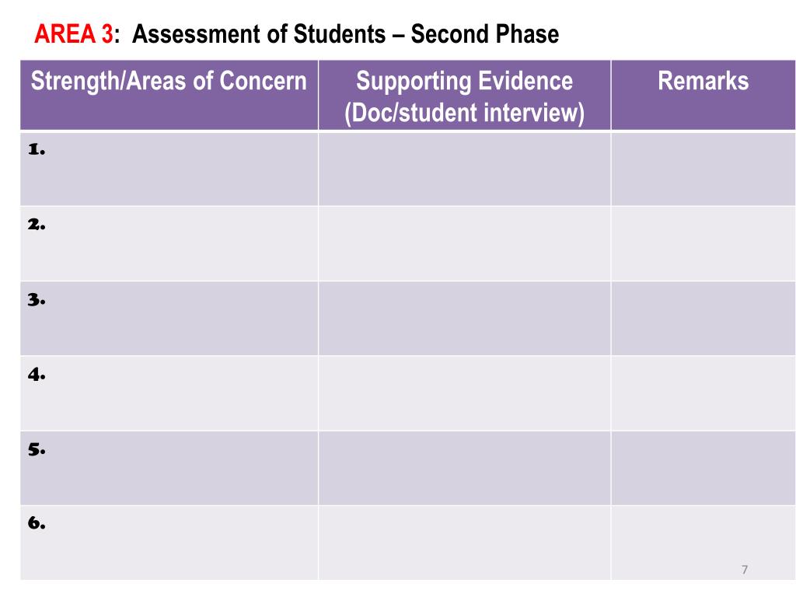Click the Remarks column header
The image size is (796, 597).
pos(703,81)
